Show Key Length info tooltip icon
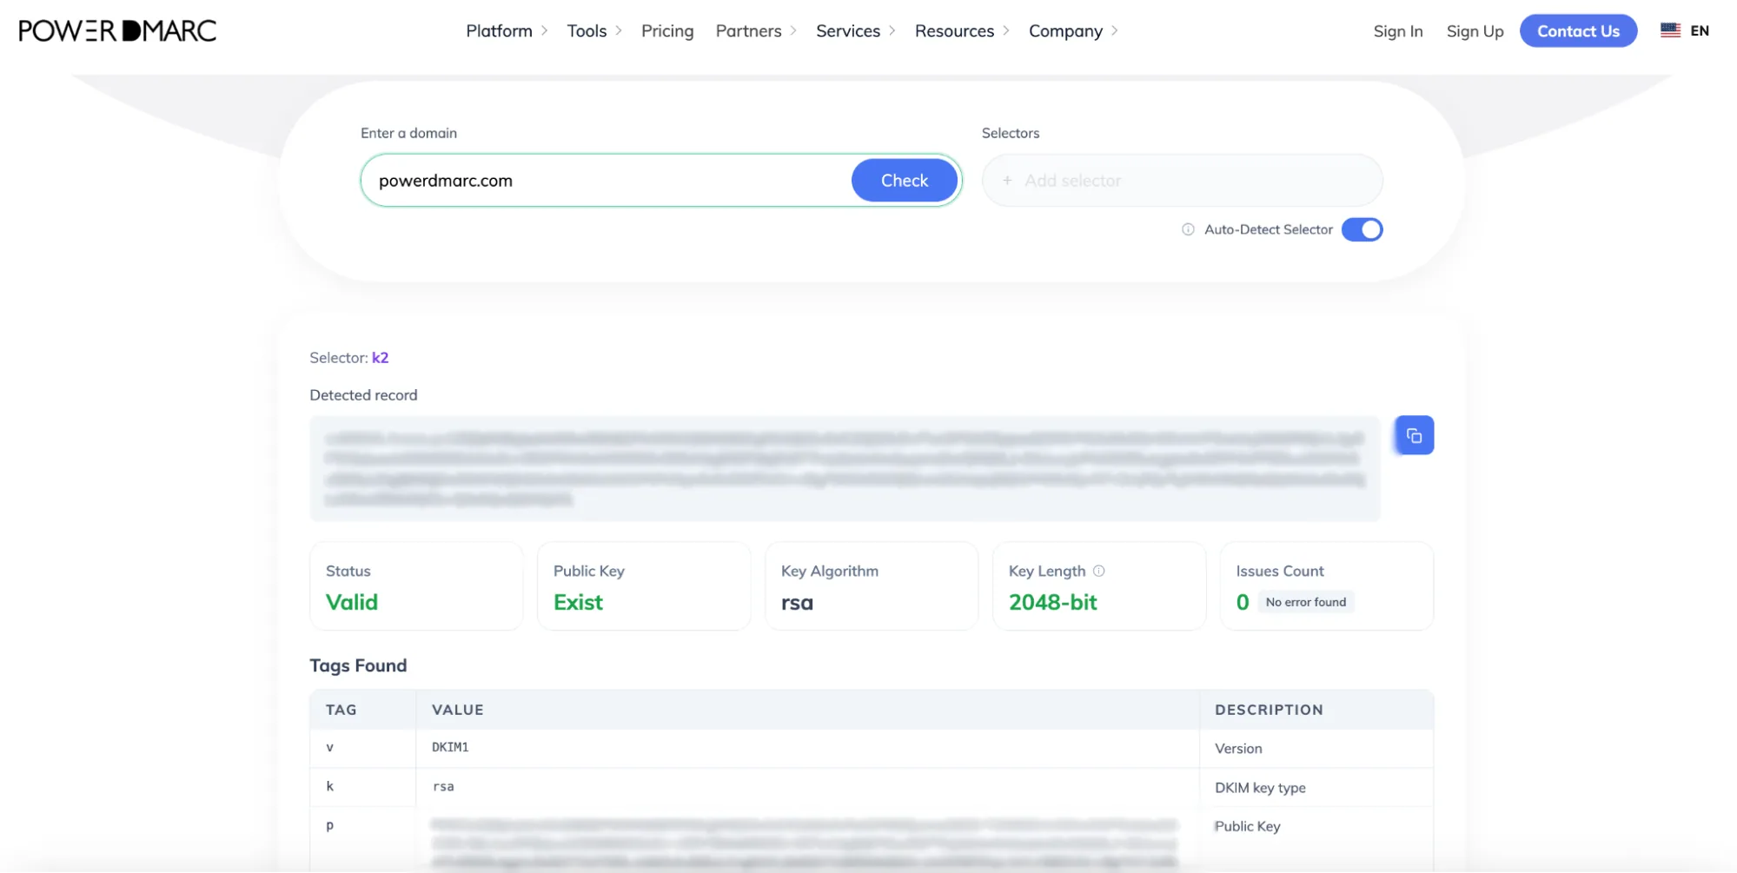Viewport: 1737px width, 873px height. pyautogui.click(x=1099, y=571)
